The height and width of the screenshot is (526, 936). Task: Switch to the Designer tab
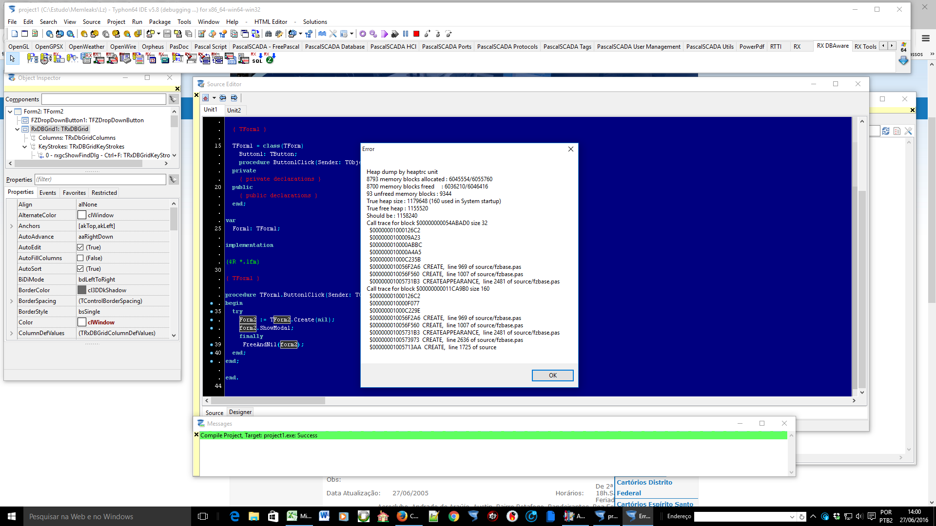point(240,412)
